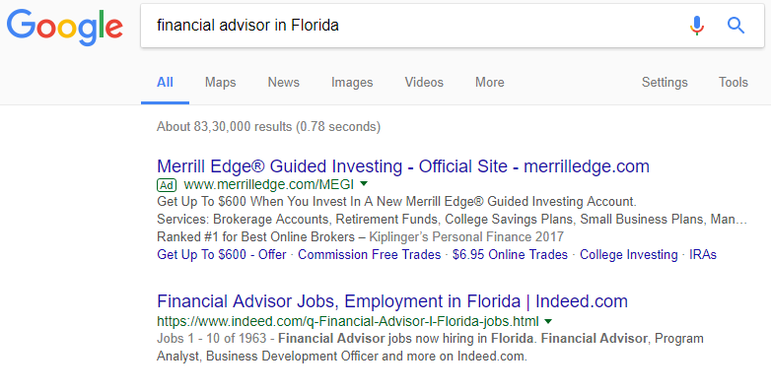Viewport: 771px width, 392px height.
Task: Click the green Ad badge
Action: (x=167, y=185)
